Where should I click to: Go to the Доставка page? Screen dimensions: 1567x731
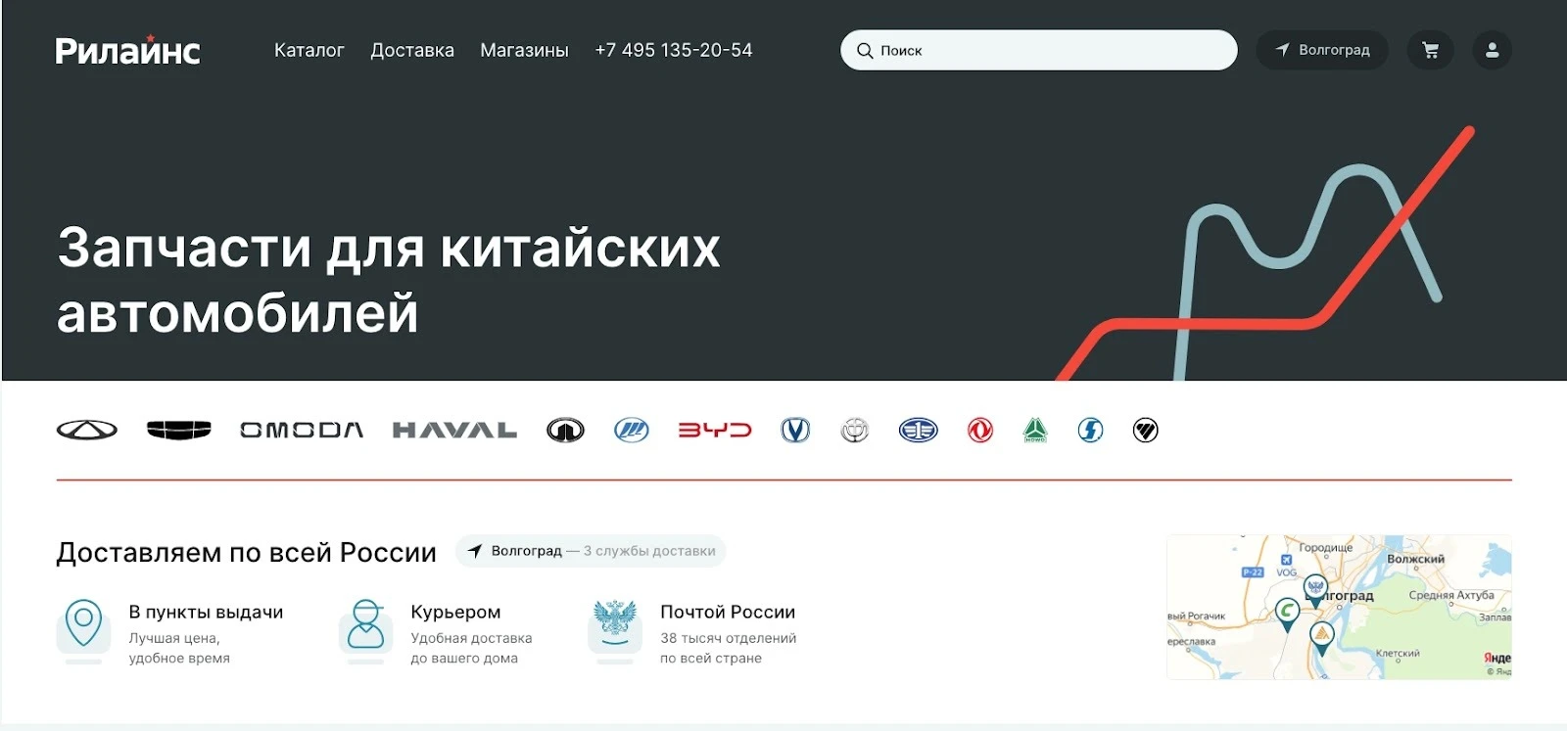coord(412,50)
